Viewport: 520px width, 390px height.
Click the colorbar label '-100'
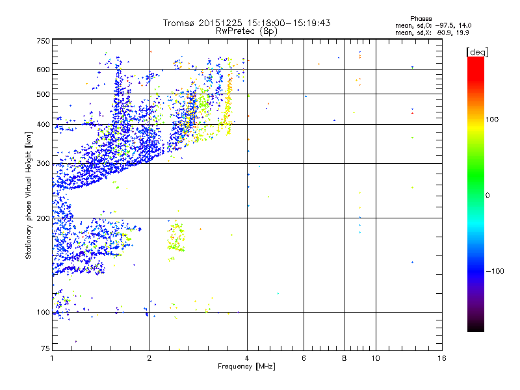pos(495,271)
